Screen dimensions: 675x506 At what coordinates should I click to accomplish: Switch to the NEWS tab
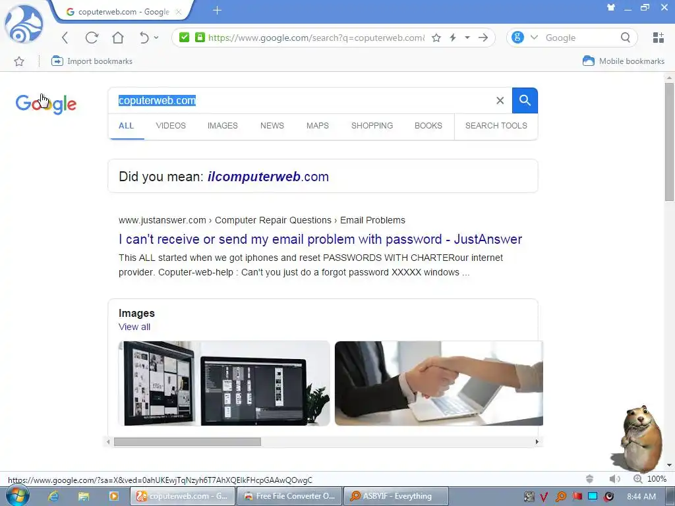coord(272,126)
